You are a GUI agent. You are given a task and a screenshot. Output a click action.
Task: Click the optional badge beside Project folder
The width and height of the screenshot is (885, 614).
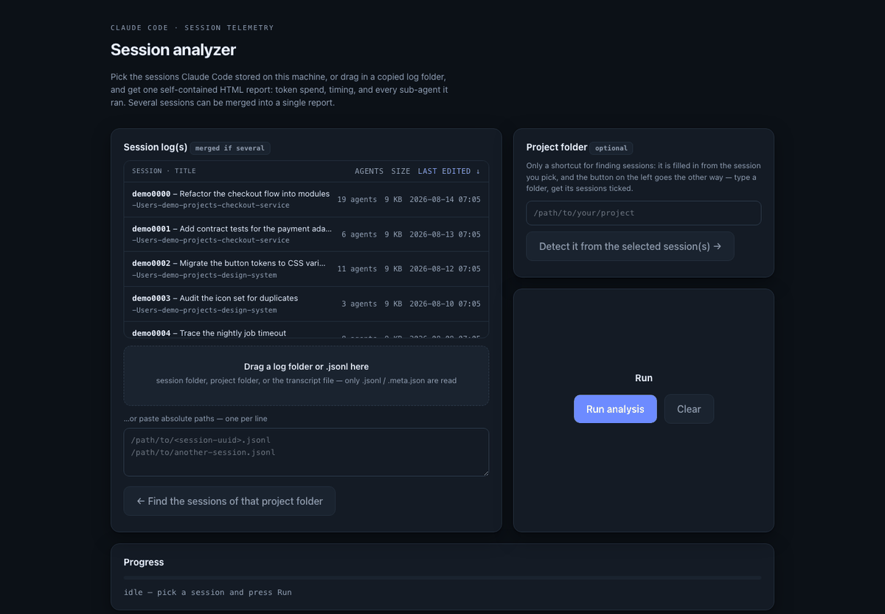pyautogui.click(x=611, y=148)
